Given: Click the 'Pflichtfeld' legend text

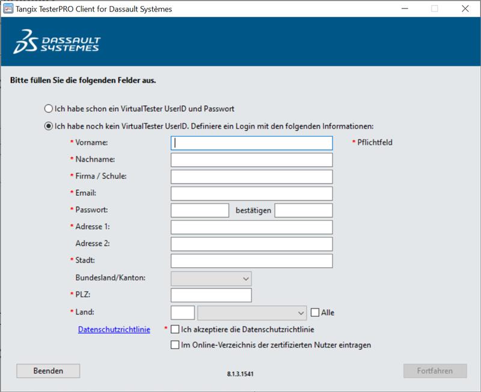Looking at the screenshot, I should click(375, 142).
